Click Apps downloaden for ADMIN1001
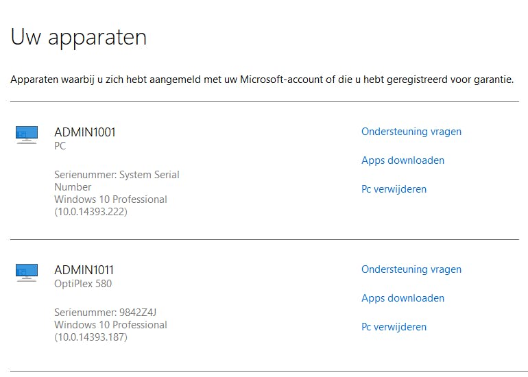This screenshot has height=377, width=528. click(x=403, y=160)
